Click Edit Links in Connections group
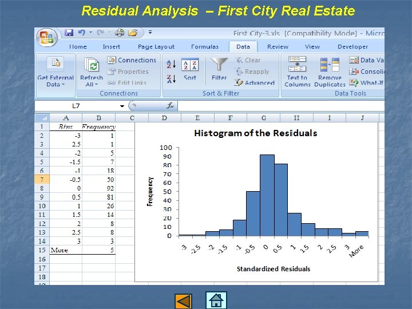This screenshot has height=309, width=412. point(126,83)
